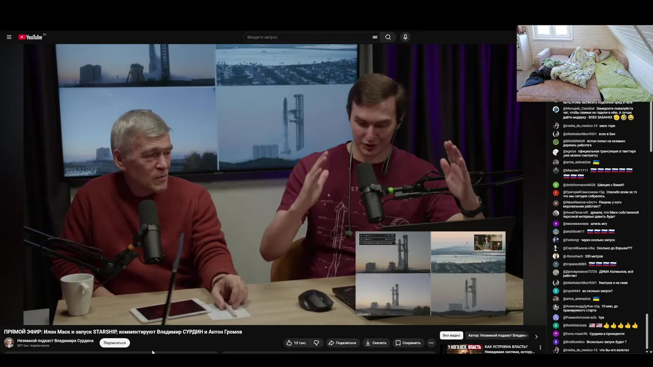This screenshot has height=367, width=653.
Task: Click avatar of @ГригорийСамсонкин-т5д
Action: (x=556, y=193)
